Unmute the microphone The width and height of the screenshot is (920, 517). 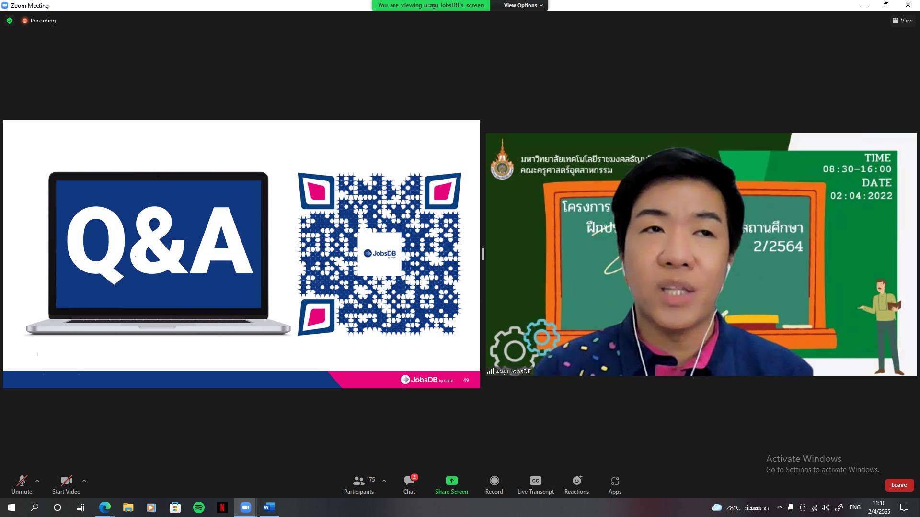click(x=22, y=484)
